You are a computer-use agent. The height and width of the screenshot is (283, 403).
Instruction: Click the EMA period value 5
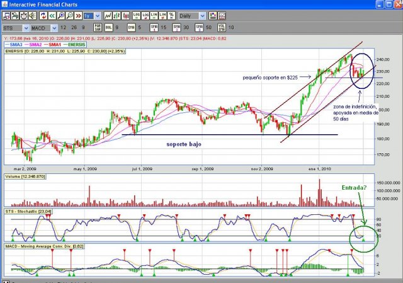[x=140, y=28]
